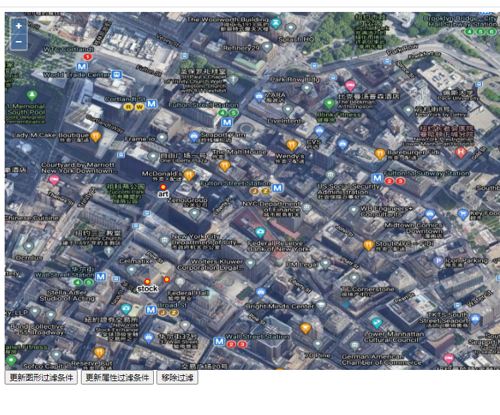The width and height of the screenshot is (500, 415).
Task: Click the 更新属性过滤条件 button
Action: 117,377
